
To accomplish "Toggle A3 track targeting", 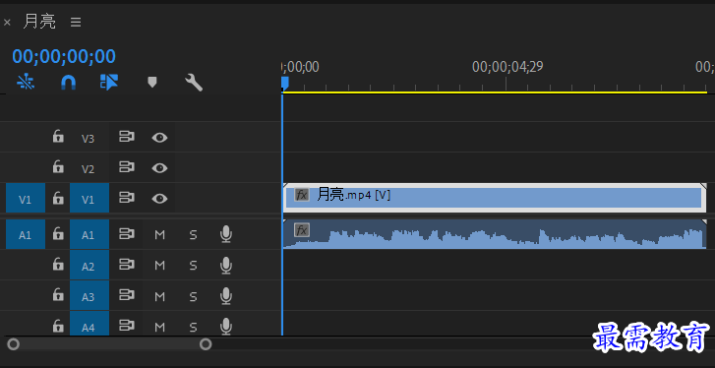I will click(x=89, y=296).
